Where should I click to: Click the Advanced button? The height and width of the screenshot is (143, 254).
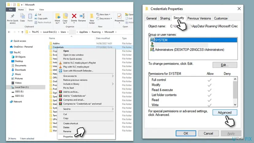pyautogui.click(x=225, y=113)
